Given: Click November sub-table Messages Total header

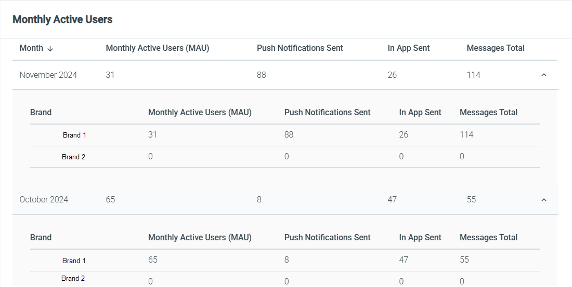Looking at the screenshot, I should (488, 113).
